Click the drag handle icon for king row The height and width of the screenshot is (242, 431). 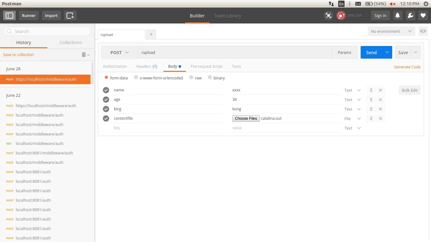click(x=371, y=109)
